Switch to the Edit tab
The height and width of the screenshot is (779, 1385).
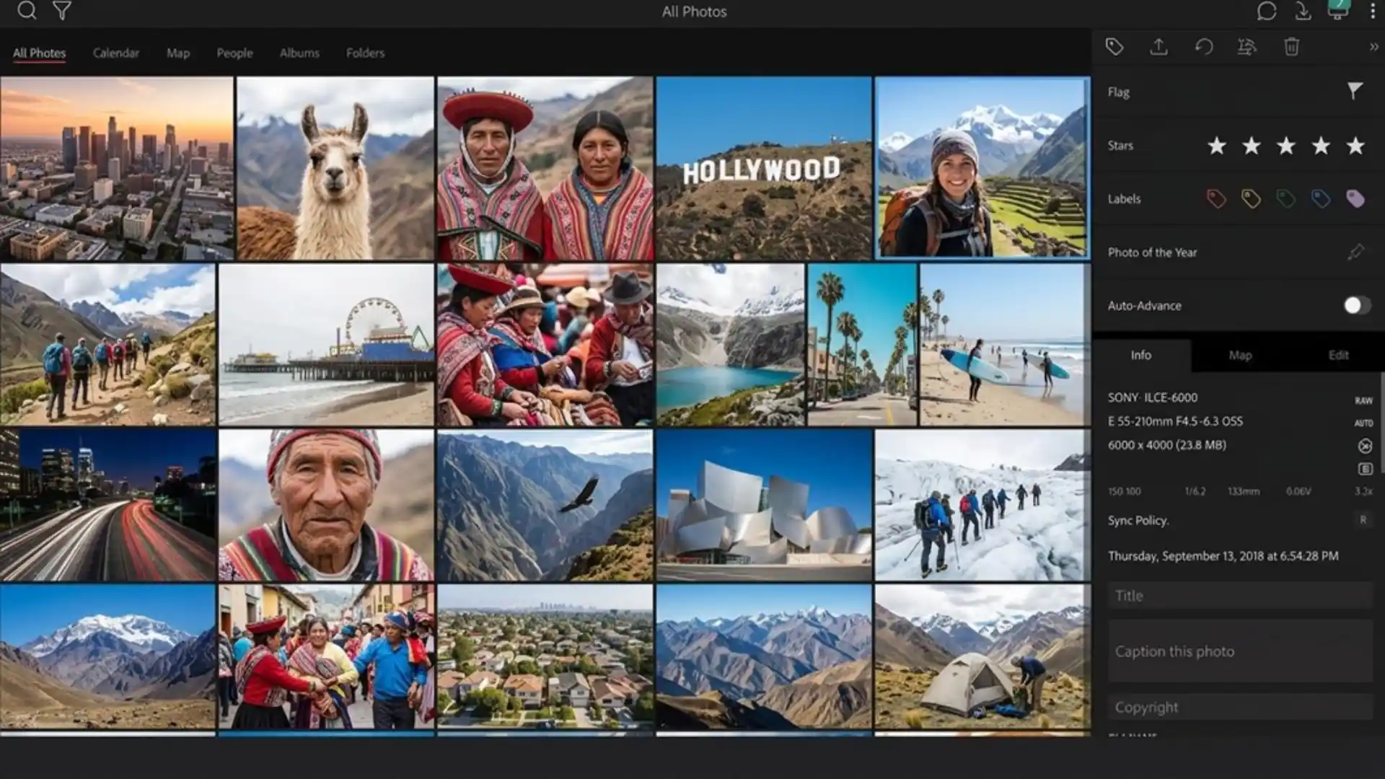click(x=1338, y=355)
